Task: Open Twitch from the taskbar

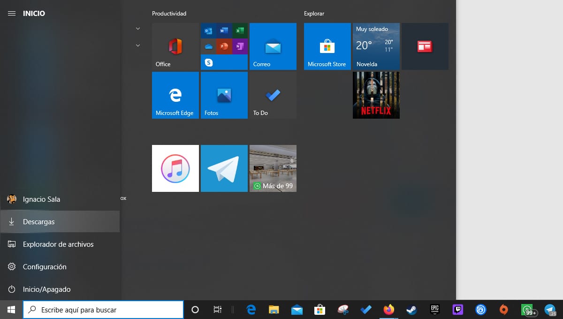Action: point(457,310)
